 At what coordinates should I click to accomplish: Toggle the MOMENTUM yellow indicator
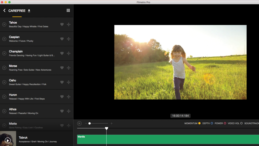coord(199,123)
